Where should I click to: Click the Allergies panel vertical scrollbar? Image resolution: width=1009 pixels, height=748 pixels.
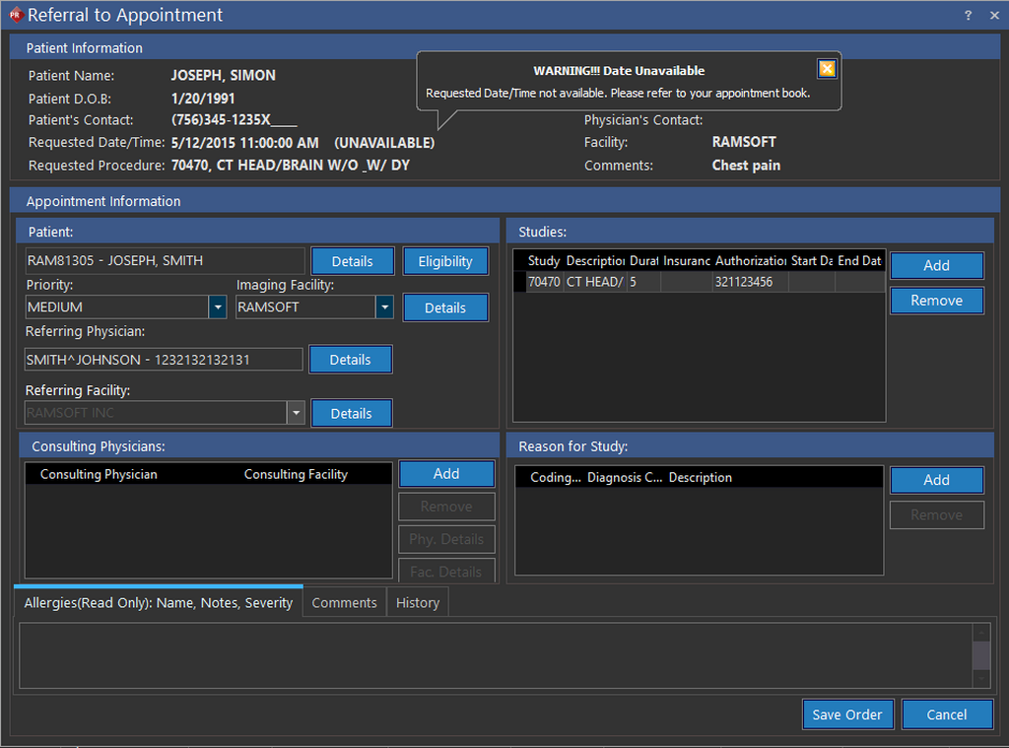pyautogui.click(x=980, y=654)
